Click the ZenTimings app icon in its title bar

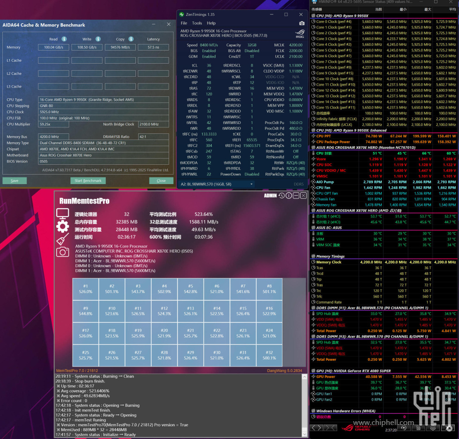point(182,15)
